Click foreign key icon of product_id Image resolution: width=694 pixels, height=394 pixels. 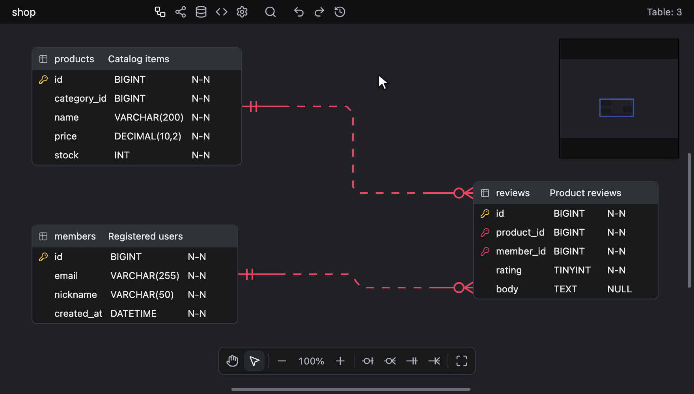485,232
